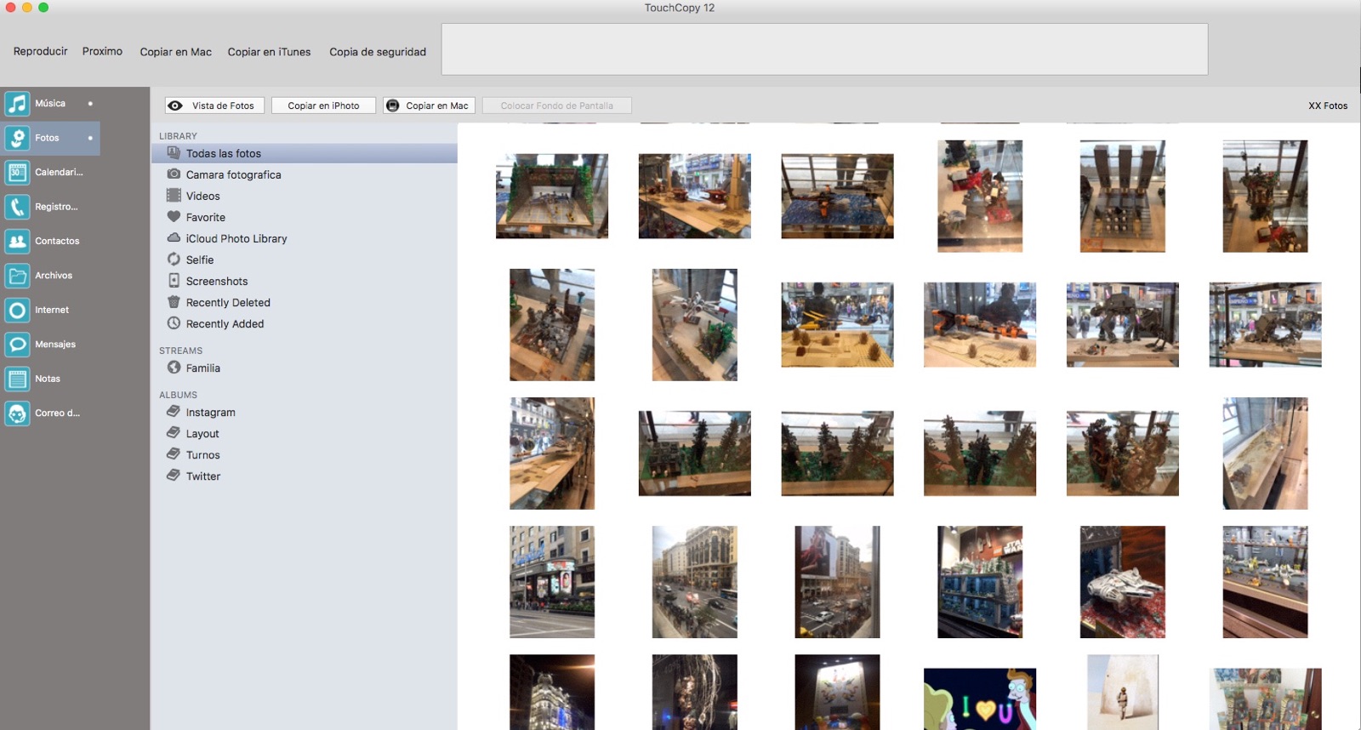
Task: Open the Registro call log icon
Action: pyautogui.click(x=17, y=207)
